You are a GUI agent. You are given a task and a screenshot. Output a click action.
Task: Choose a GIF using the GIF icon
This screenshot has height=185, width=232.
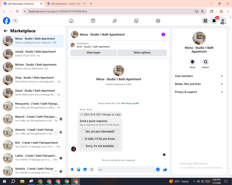pyautogui.click(x=92, y=170)
